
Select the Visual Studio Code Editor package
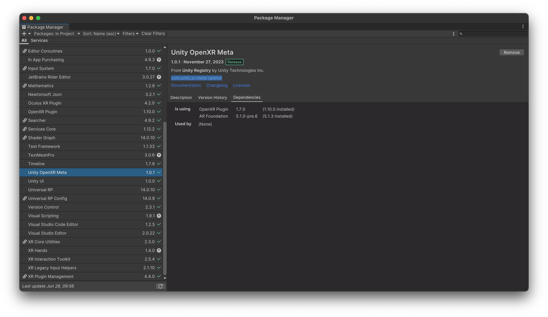pos(91,224)
